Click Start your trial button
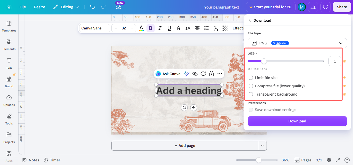 pos(270,7)
